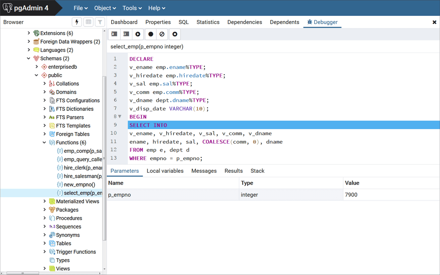This screenshot has height=275, width=440.
Task: Stop debugging with the stop icon
Action: coord(175,34)
